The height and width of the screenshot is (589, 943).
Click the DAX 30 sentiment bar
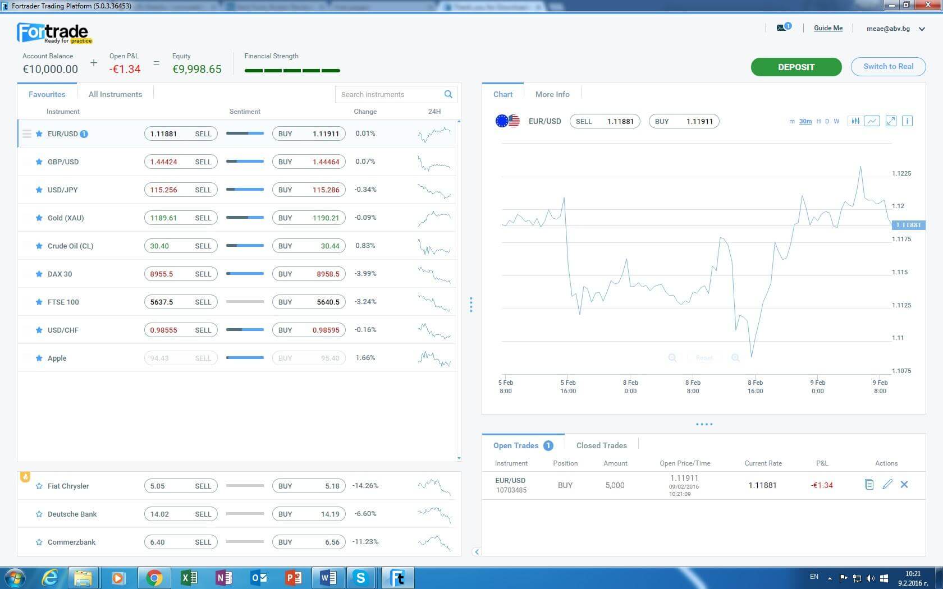point(245,274)
